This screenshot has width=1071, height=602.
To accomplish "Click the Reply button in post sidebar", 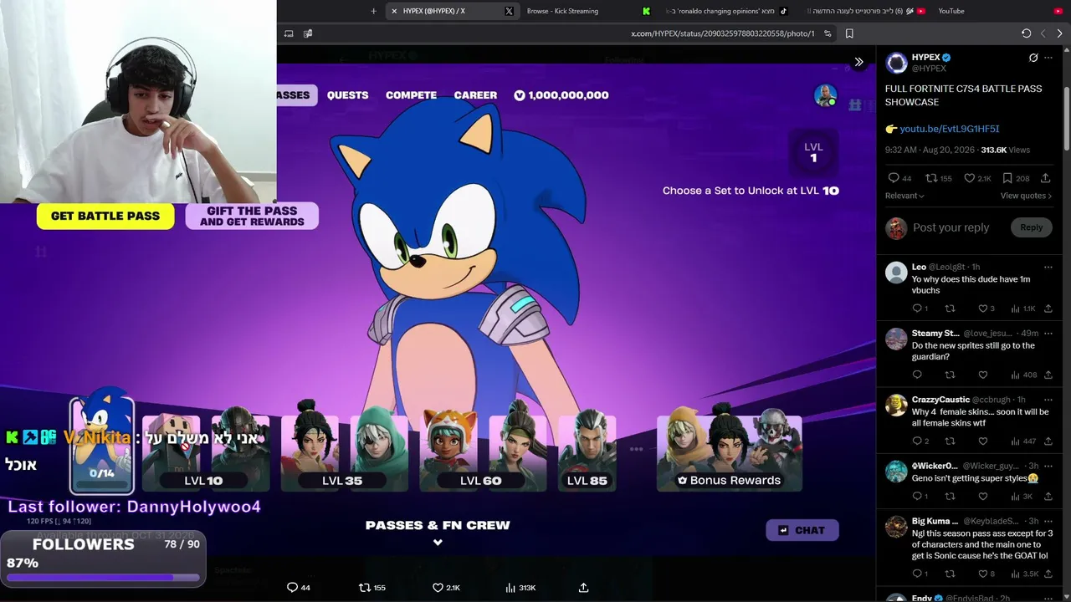I will 1031,227.
